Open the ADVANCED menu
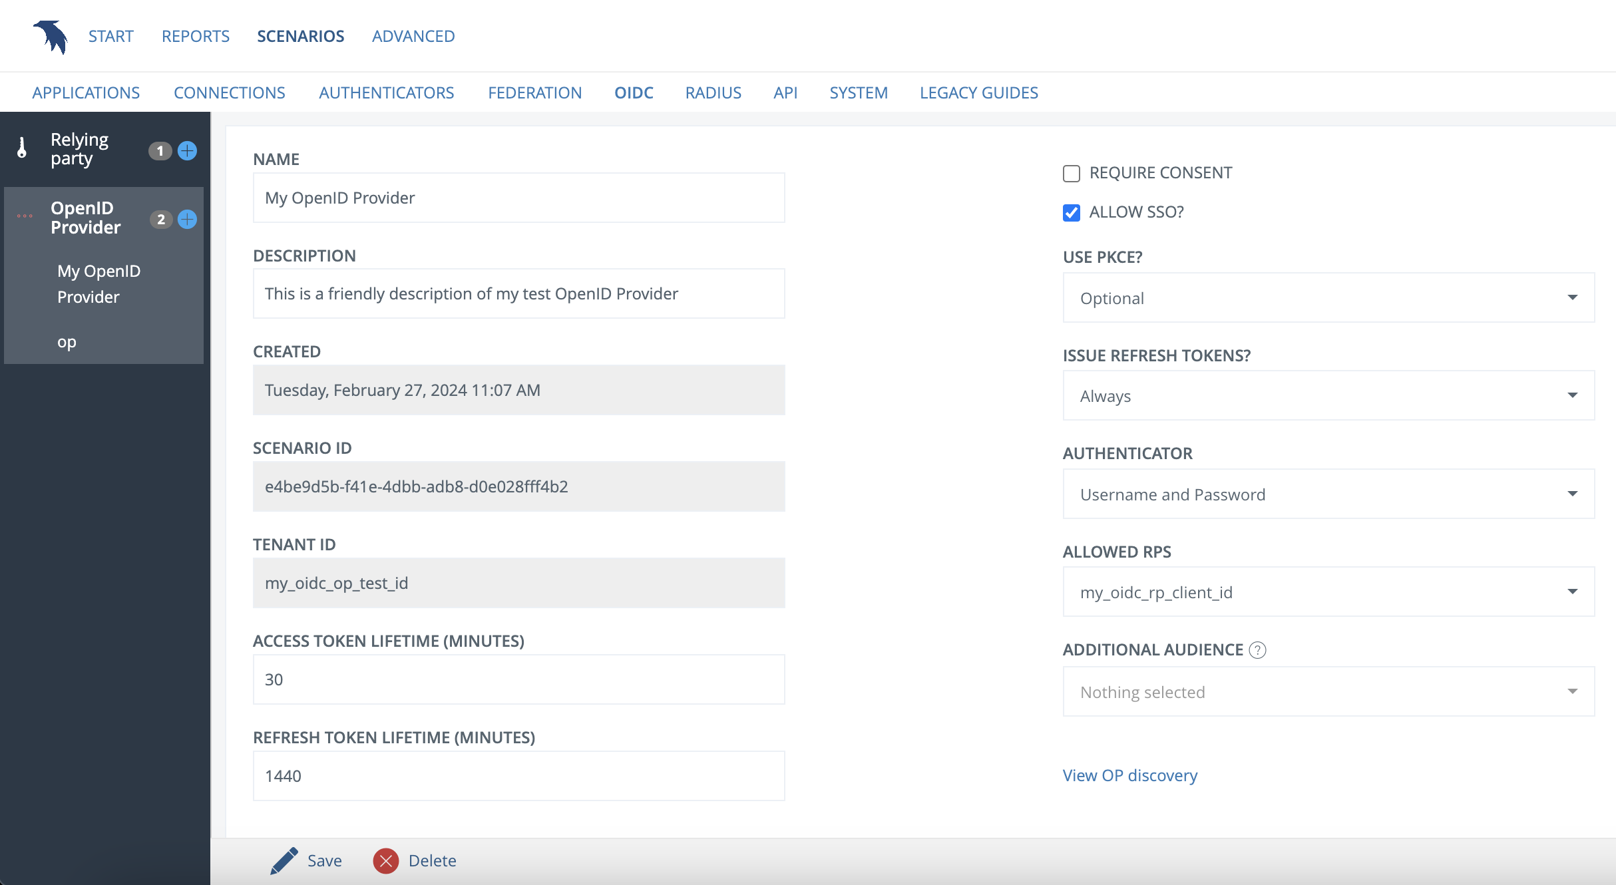Image resolution: width=1616 pixels, height=885 pixels. [413, 36]
